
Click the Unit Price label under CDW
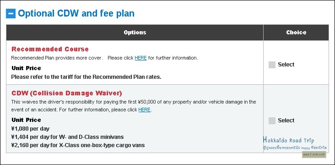point(26,120)
